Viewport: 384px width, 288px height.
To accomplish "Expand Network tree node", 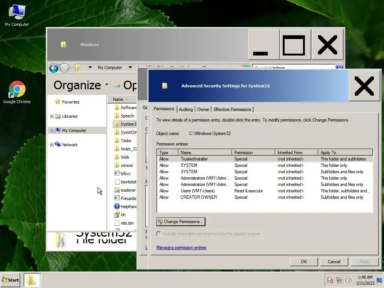I will click(x=52, y=145).
